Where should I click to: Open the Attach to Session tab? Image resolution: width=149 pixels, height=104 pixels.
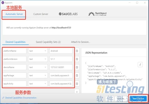pyautogui.click(x=81, y=42)
